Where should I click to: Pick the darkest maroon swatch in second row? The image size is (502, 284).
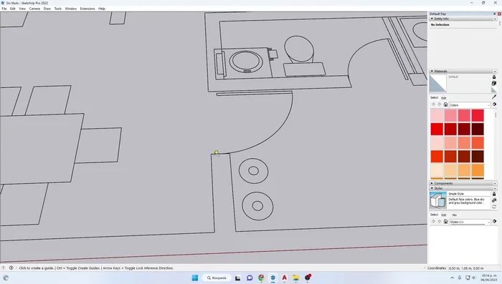point(478,129)
